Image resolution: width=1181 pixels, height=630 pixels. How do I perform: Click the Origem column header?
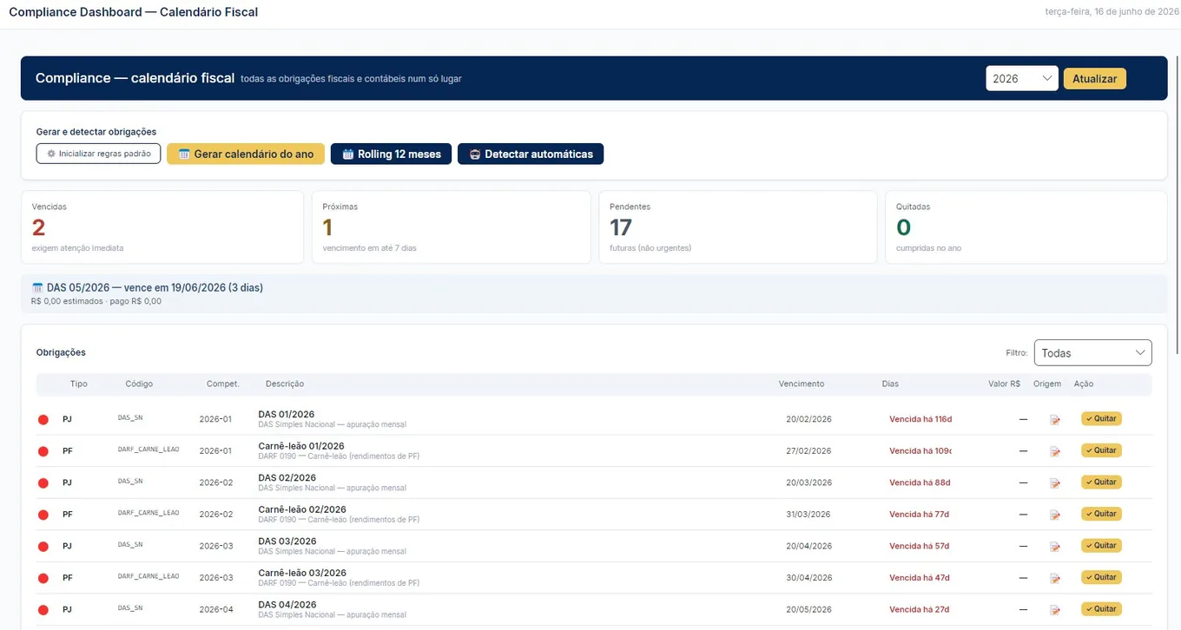tap(1047, 384)
